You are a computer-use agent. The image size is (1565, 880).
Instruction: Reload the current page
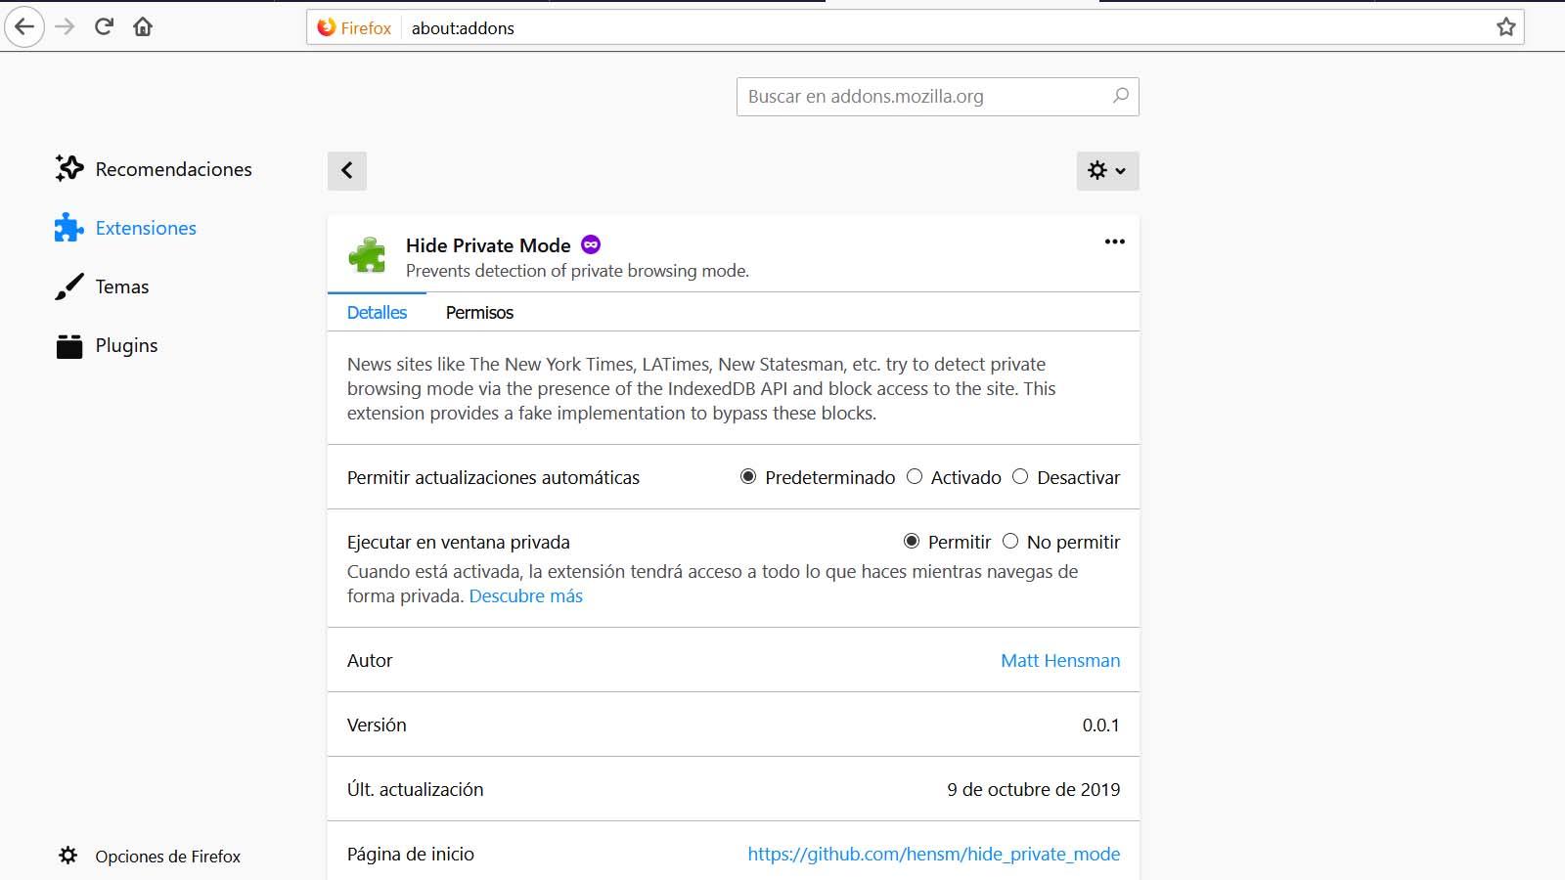pyautogui.click(x=104, y=27)
